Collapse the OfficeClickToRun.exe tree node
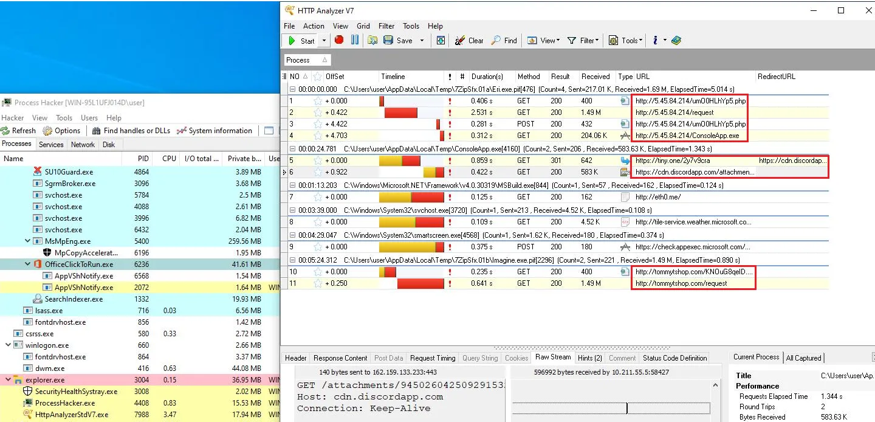875x422 pixels. click(27, 265)
